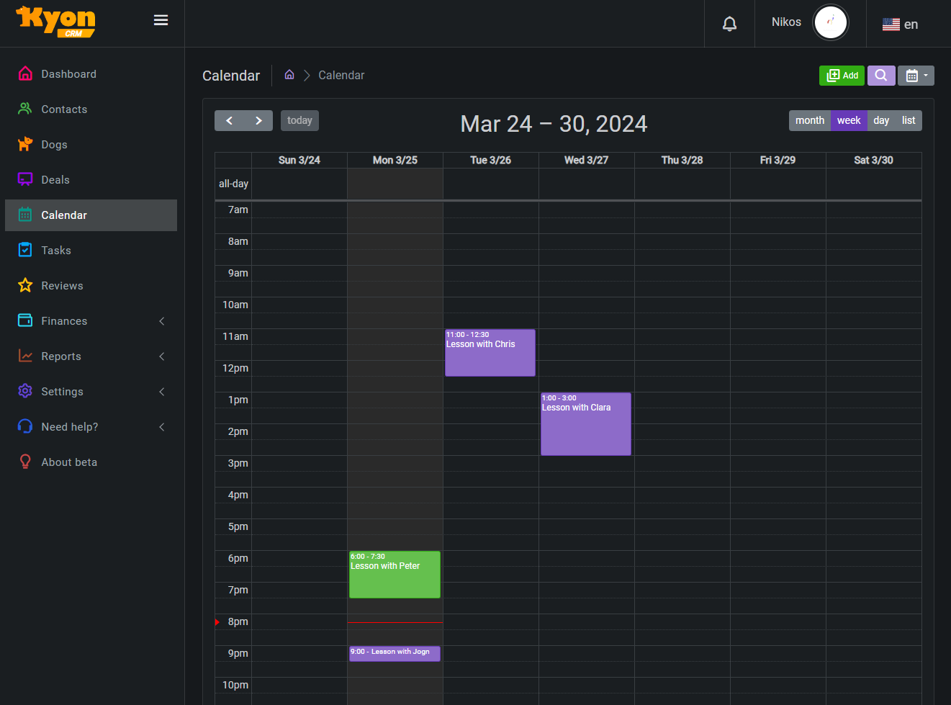Image resolution: width=951 pixels, height=705 pixels.
Task: Click the Nikos profile avatar
Action: click(x=830, y=22)
